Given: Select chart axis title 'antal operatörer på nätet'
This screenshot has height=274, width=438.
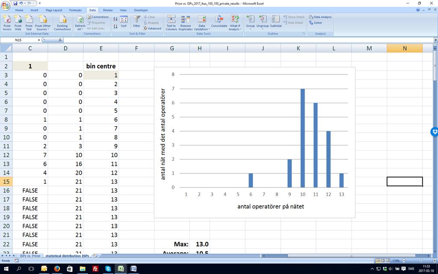Looking at the screenshot, I should tap(271, 207).
